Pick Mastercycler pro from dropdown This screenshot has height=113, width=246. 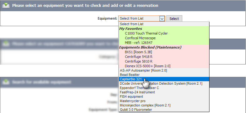pos(164,101)
